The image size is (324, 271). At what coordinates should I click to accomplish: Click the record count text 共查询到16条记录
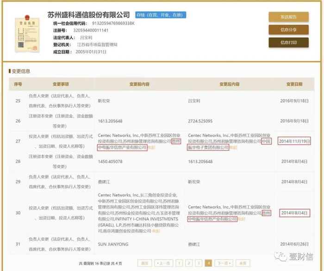click(x=94, y=263)
